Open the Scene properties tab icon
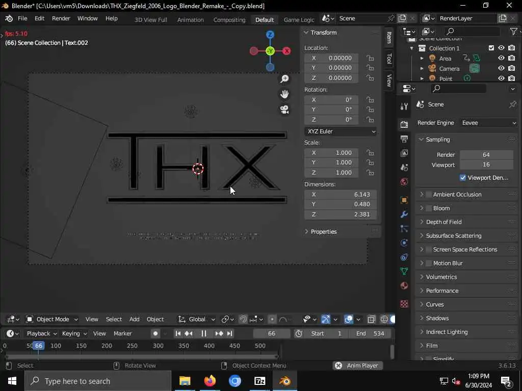This screenshot has height=391, width=522. click(404, 167)
